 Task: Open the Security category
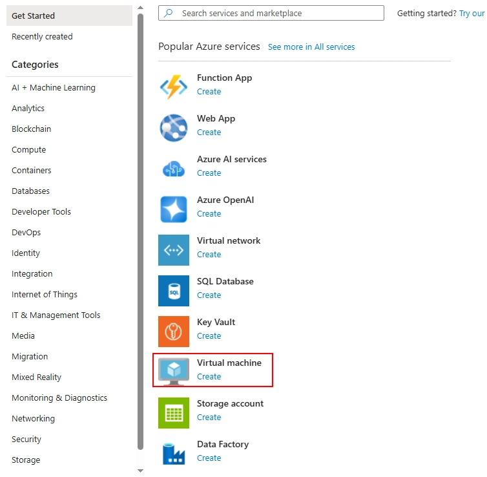(26, 439)
